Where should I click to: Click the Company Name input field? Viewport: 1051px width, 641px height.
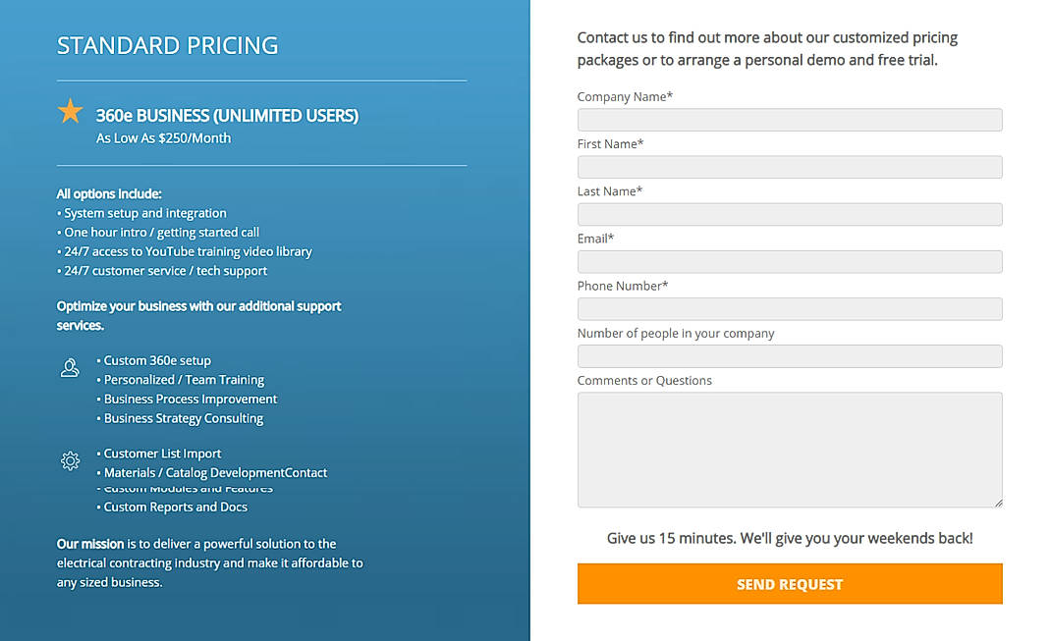[x=789, y=119]
